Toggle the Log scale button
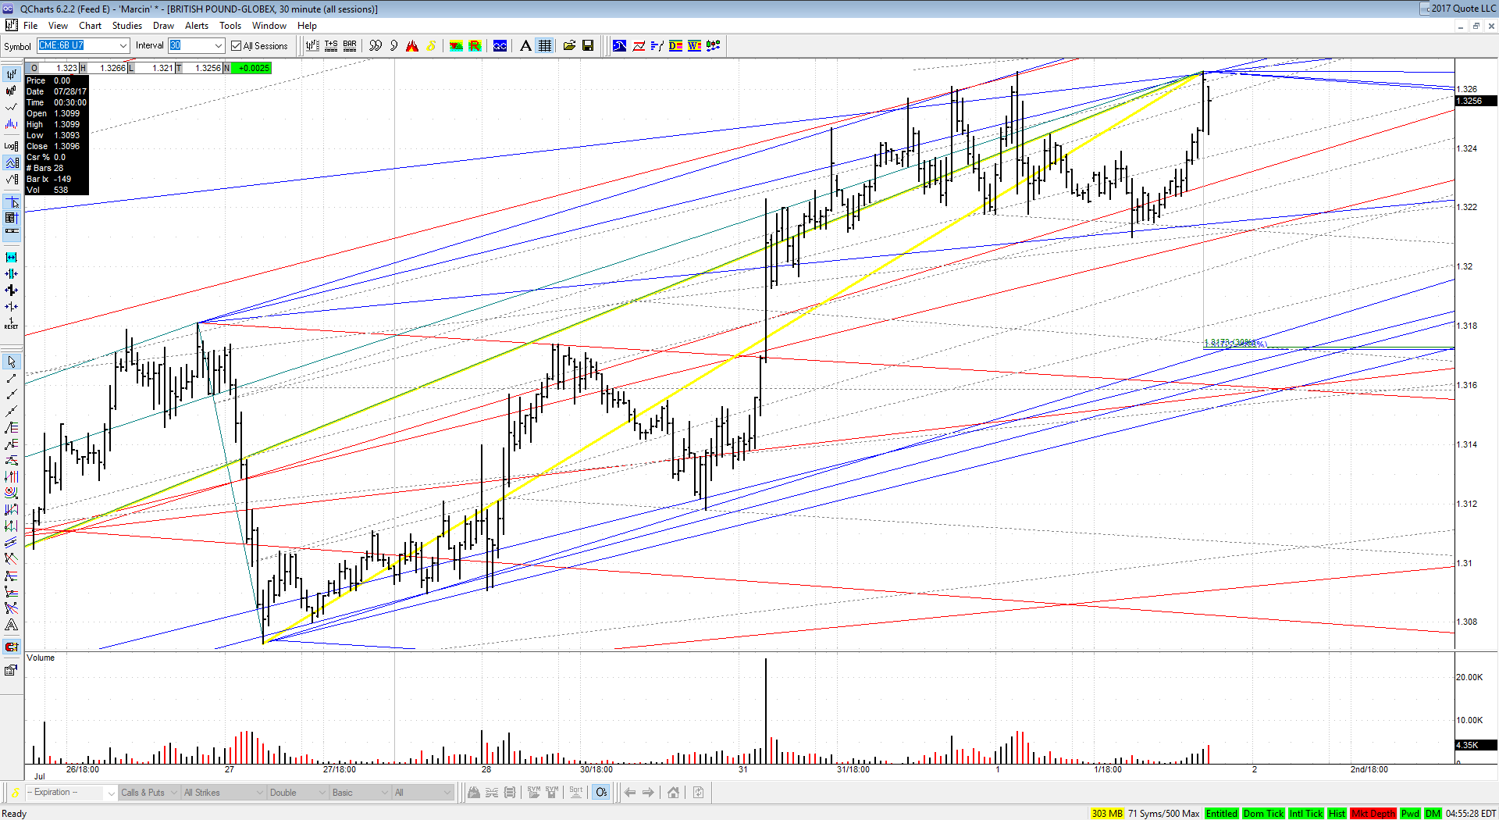1499x820 pixels. (11, 146)
